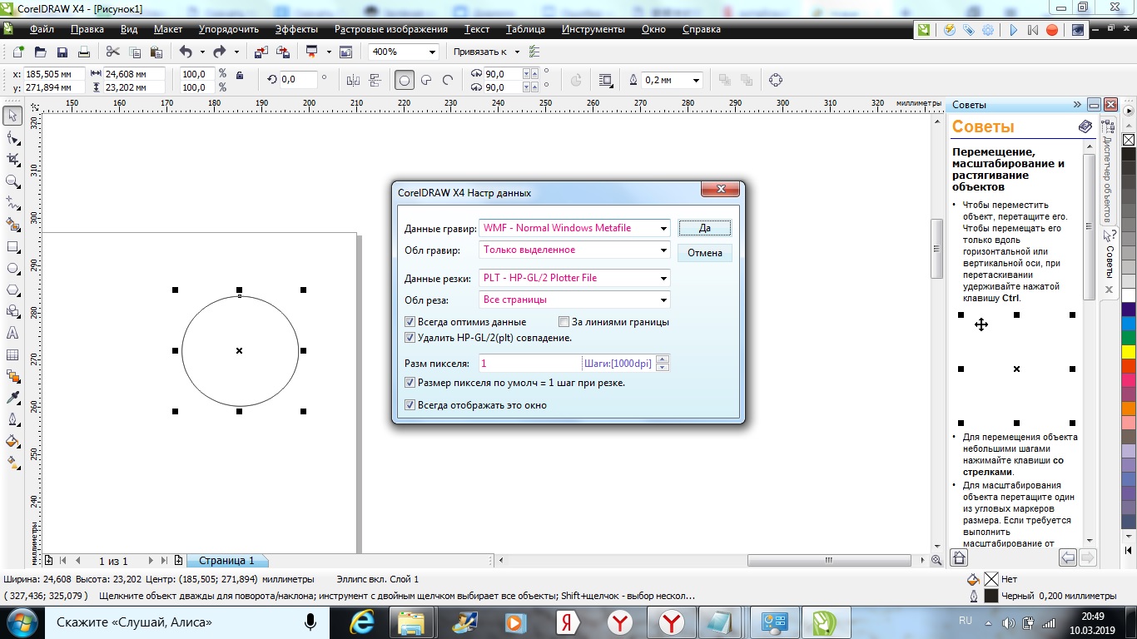Select the Zoom tool in the toolbox
This screenshot has width=1137, height=639.
12,181
